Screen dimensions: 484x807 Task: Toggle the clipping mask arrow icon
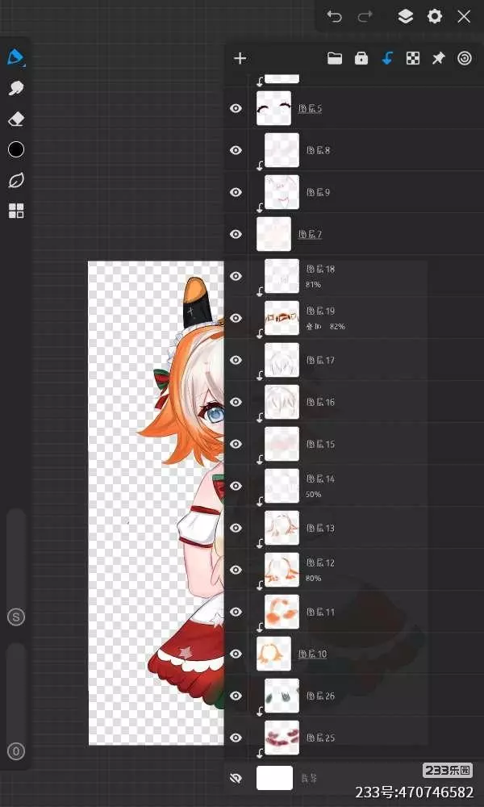pyautogui.click(x=387, y=59)
